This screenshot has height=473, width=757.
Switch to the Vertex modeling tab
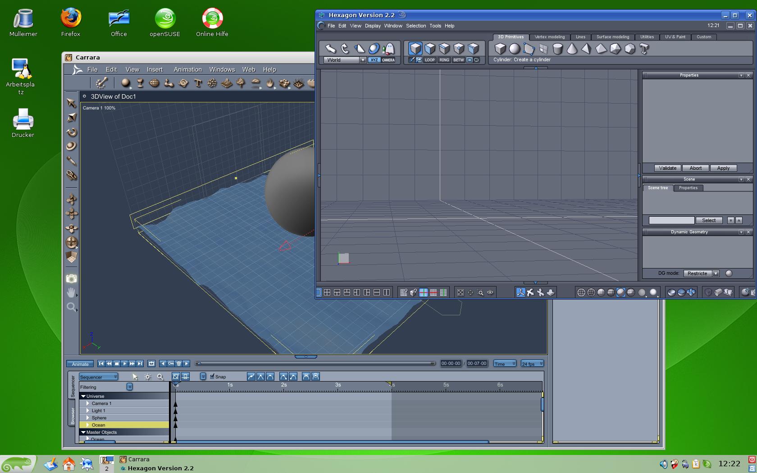click(549, 37)
